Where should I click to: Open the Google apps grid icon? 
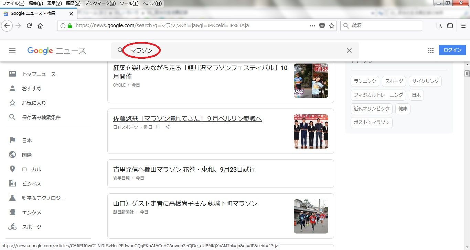tap(431, 50)
